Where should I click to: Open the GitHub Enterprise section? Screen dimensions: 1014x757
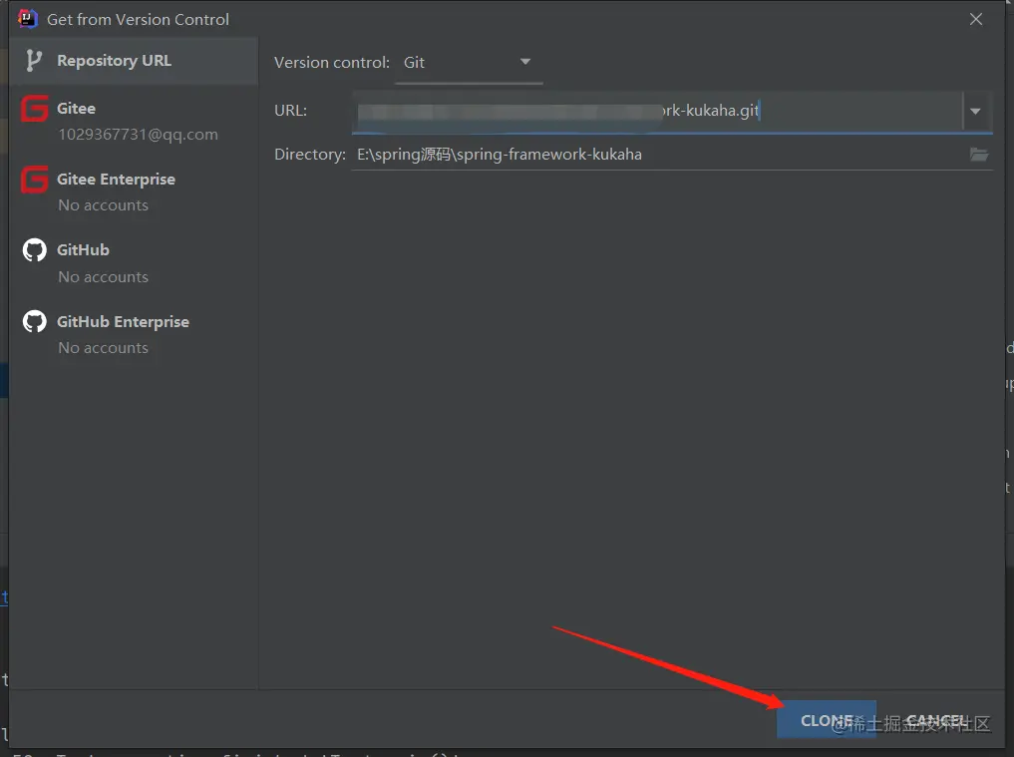[134, 334]
